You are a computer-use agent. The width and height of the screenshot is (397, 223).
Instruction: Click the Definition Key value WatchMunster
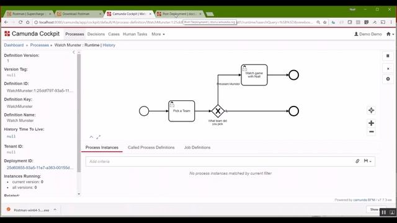[x=19, y=107]
